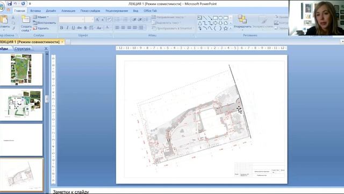The height and width of the screenshot is (194, 344).
Task: Open the Анимация ribbon tab
Action: (68, 11)
